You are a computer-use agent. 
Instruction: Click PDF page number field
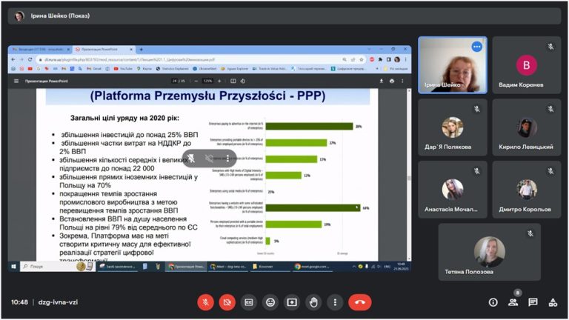pyautogui.click(x=174, y=81)
